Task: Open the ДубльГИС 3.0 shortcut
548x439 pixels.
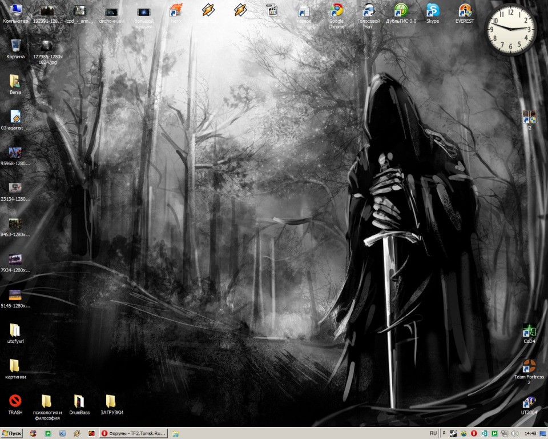Action: click(x=401, y=13)
